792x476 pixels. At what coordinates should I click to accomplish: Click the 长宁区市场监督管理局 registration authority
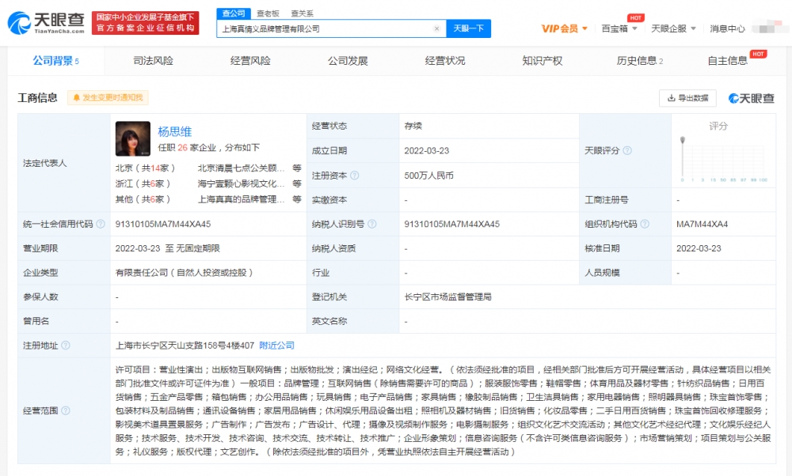pos(448,297)
